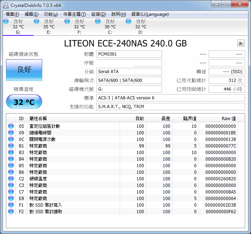This screenshot has height=234, width=251.
Task: Select the E: drive at 35 °C
Action: coord(49,27)
